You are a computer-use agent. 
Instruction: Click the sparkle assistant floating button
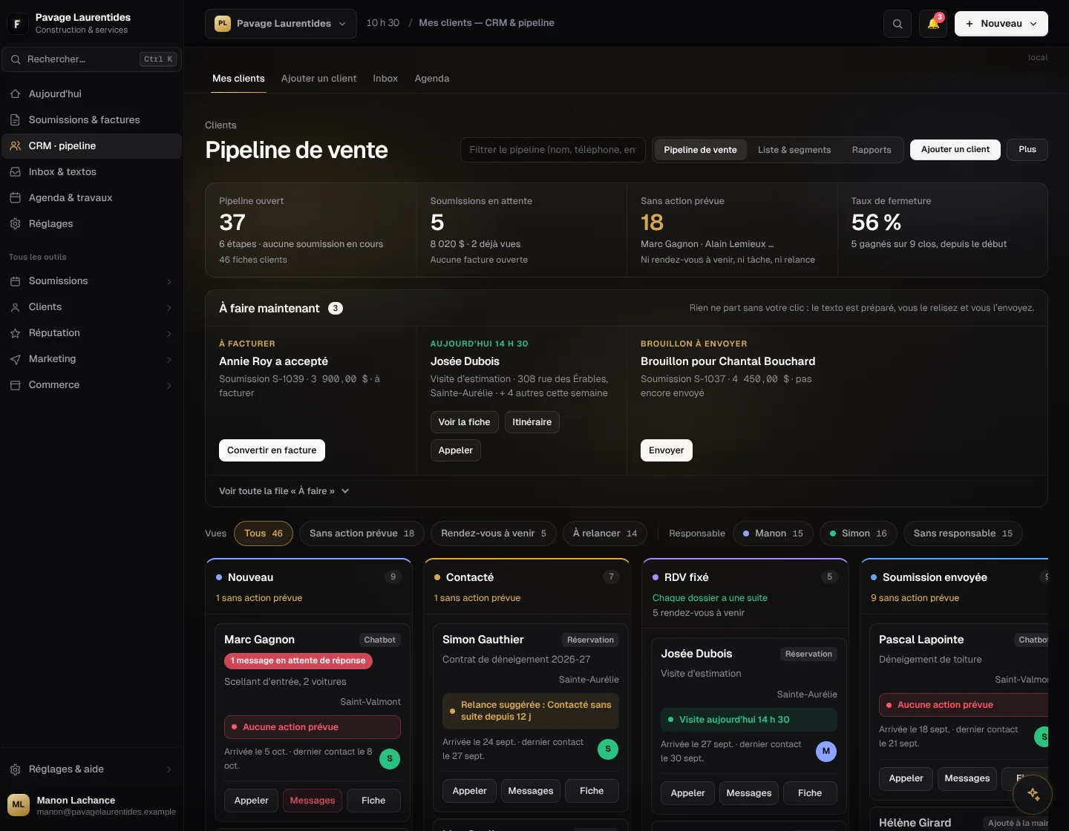pos(1033,794)
